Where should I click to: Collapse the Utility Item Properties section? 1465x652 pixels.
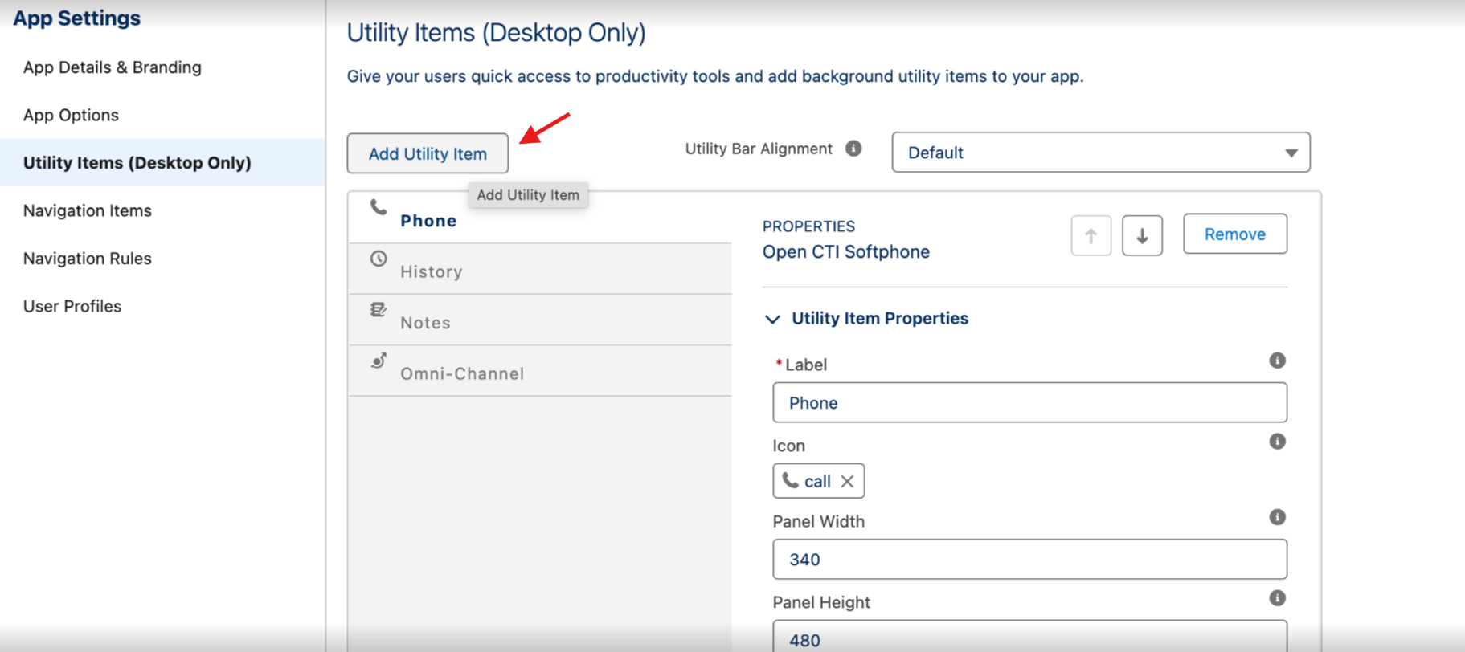click(772, 319)
